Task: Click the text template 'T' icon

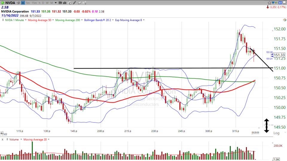Action: tap(61, 3)
